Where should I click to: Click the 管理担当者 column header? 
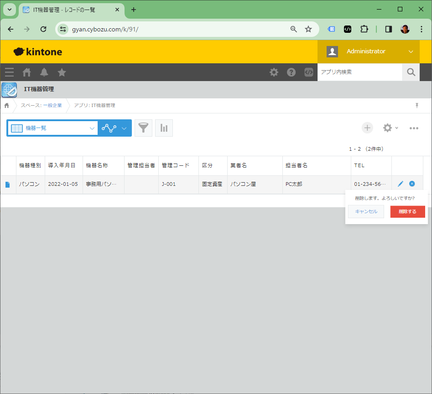(x=141, y=165)
